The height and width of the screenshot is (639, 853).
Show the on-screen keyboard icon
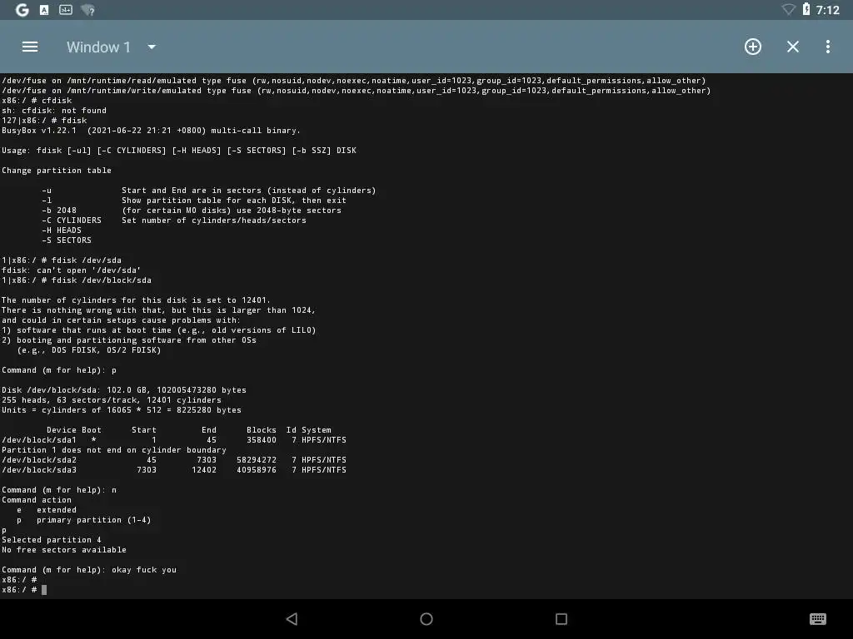pyautogui.click(x=818, y=619)
